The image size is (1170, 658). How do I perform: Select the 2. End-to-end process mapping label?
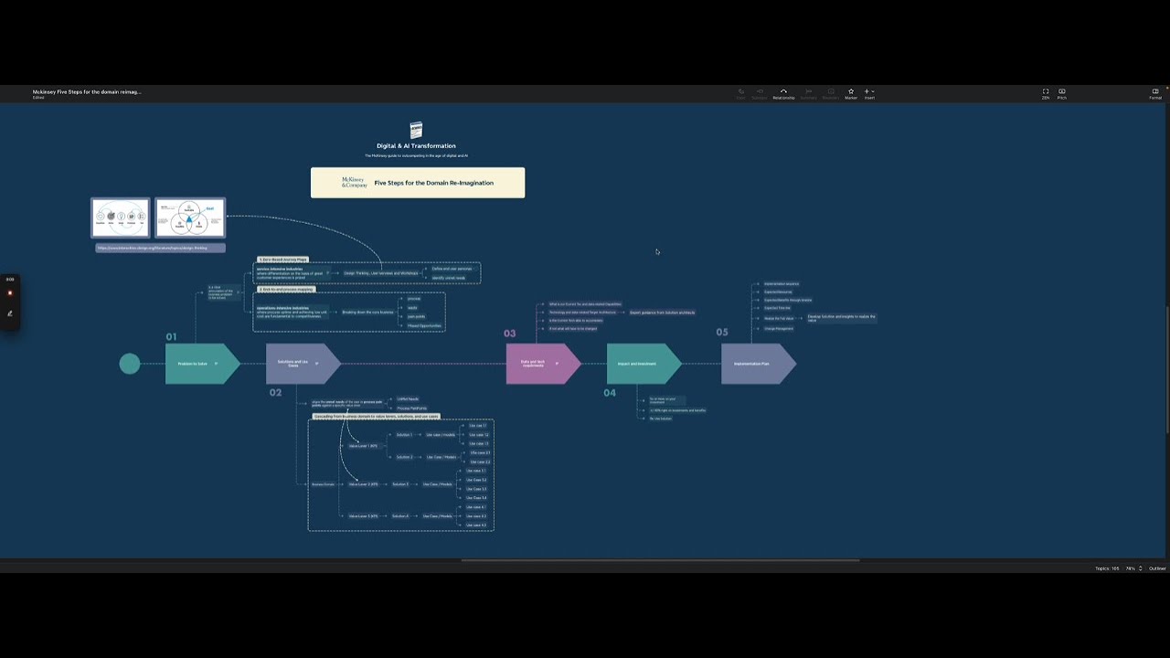286,290
